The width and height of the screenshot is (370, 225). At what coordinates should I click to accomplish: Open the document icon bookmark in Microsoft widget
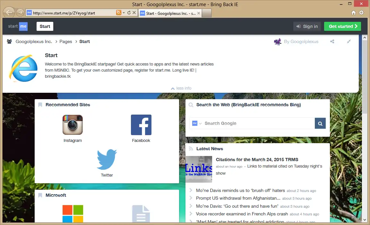tap(141, 214)
